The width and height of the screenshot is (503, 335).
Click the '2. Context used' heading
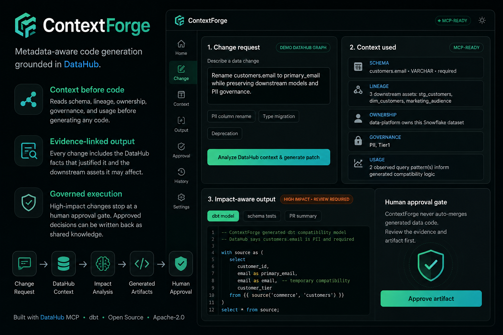tap(373, 47)
